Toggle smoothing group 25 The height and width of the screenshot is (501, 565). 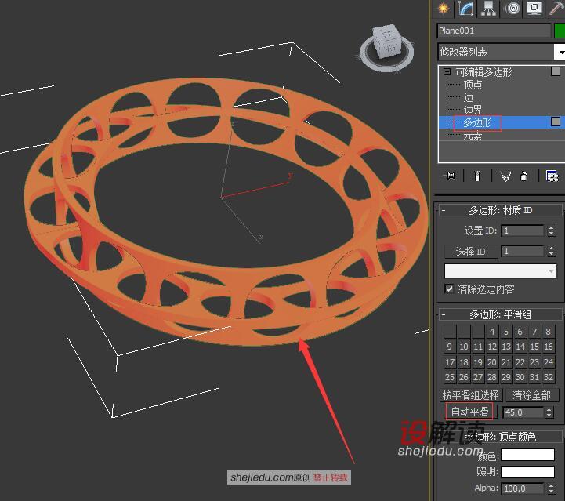[450, 377]
